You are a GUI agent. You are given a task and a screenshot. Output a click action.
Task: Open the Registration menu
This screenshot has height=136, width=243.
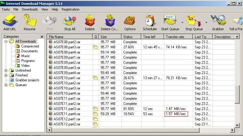tap(70, 9)
